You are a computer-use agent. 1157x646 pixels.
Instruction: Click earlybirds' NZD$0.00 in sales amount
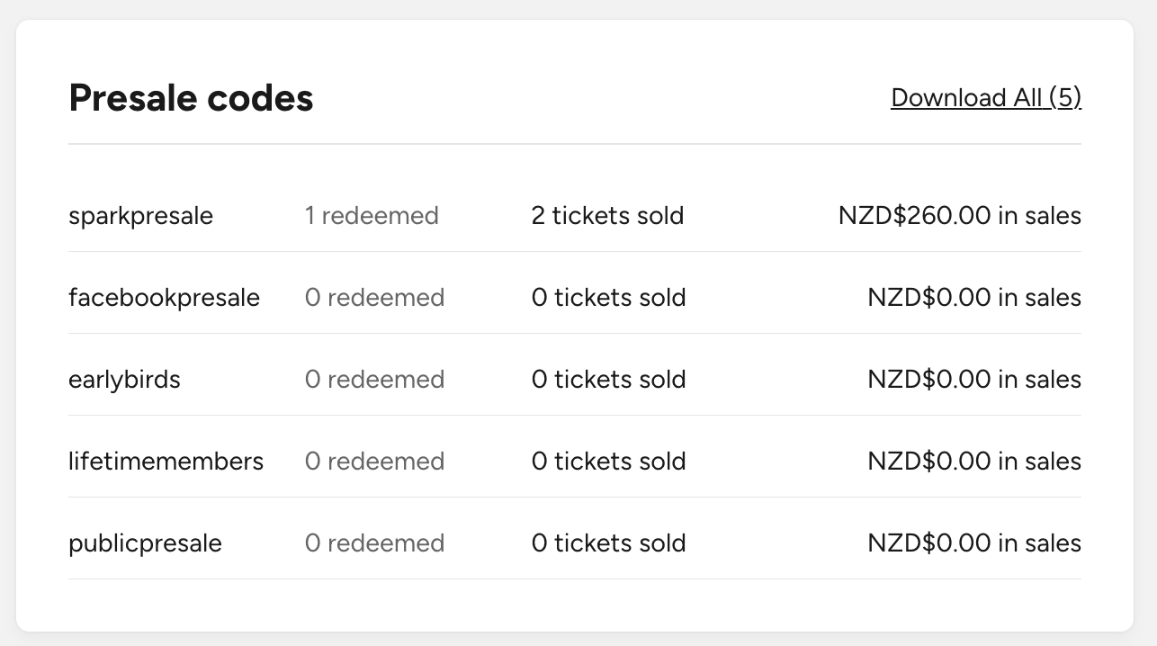974,380
